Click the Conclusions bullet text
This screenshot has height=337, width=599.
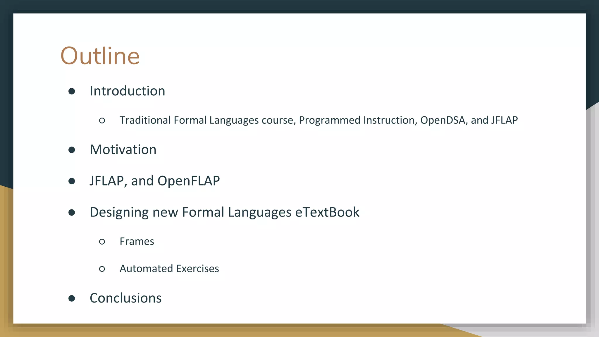coord(125,298)
